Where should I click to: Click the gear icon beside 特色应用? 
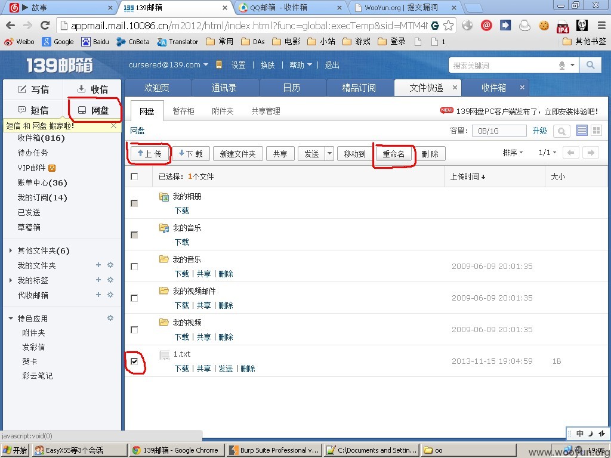pos(110,318)
